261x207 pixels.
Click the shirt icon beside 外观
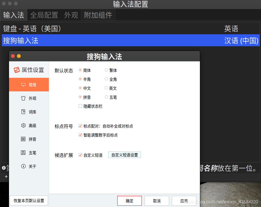pyautogui.click(x=23, y=98)
